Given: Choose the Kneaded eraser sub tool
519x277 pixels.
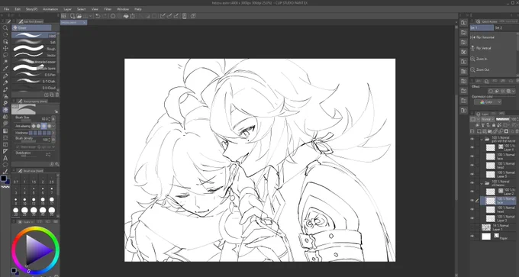Looking at the screenshot, I should click(x=34, y=62).
